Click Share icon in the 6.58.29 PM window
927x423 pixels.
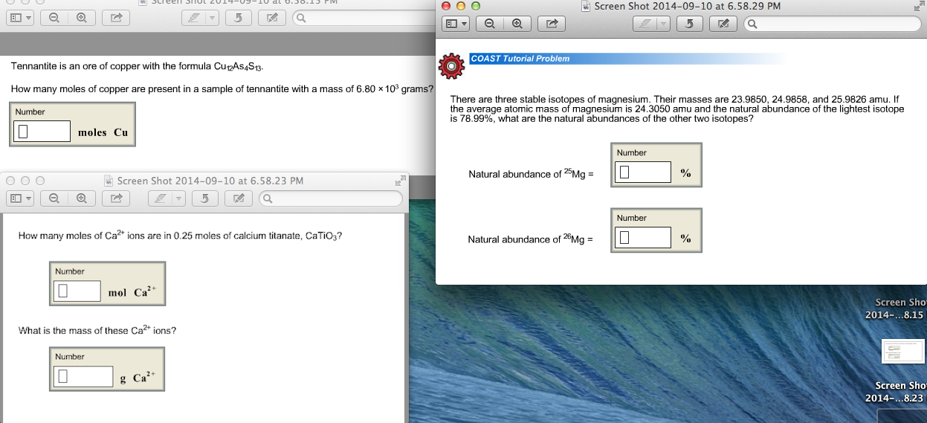coord(551,24)
